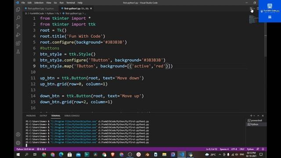Change indentation via Spaces: 4
281x158 pixels.
[x=224, y=149]
